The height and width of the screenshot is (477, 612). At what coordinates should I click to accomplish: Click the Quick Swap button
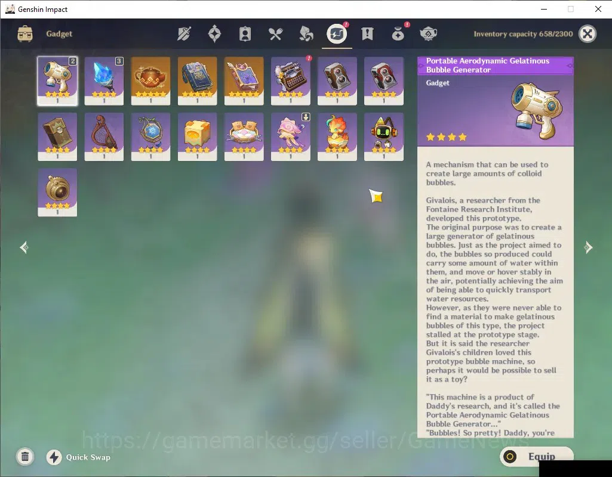(78, 457)
